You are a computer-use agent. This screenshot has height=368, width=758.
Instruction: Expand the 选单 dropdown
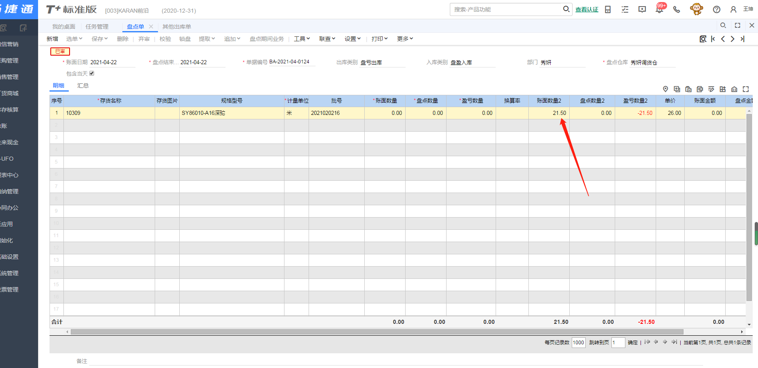(74, 39)
